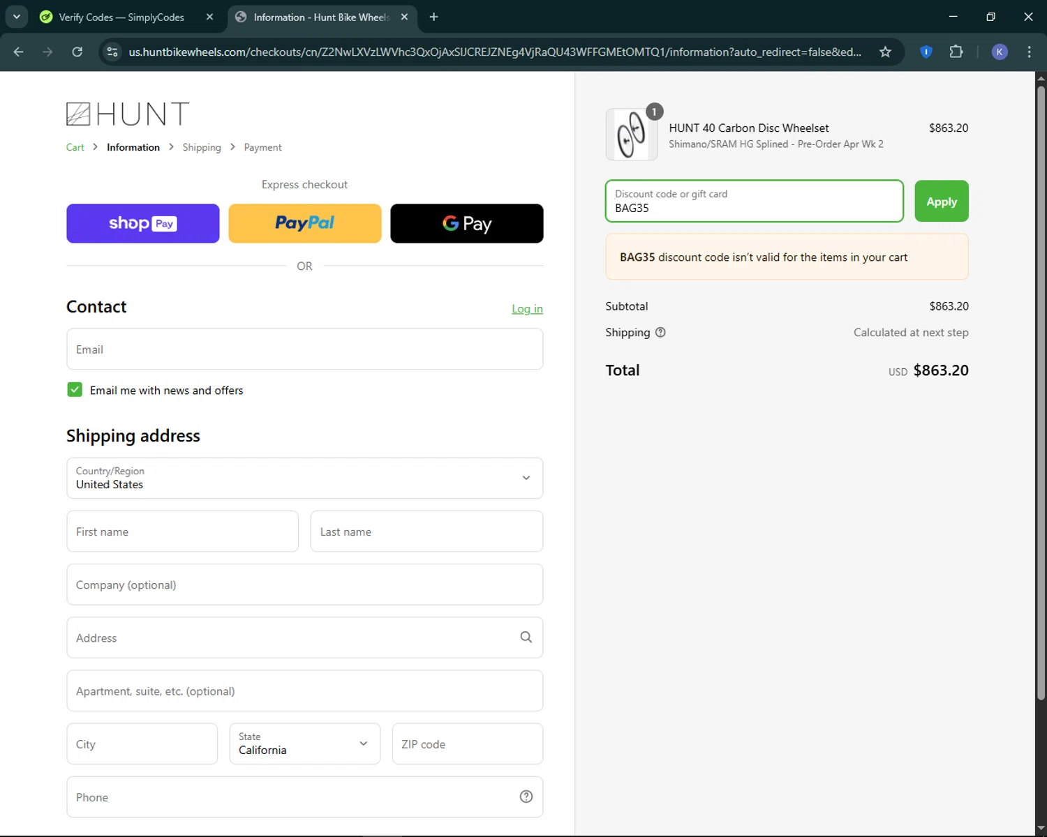This screenshot has width=1047, height=837.
Task: Click the Shipping breadcrumb step
Action: [202, 147]
